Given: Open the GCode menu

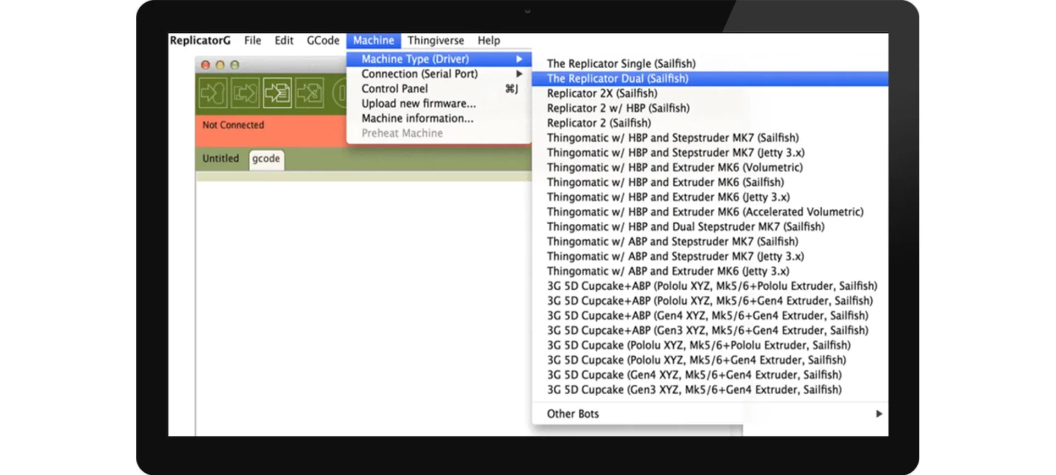Looking at the screenshot, I should [x=323, y=40].
